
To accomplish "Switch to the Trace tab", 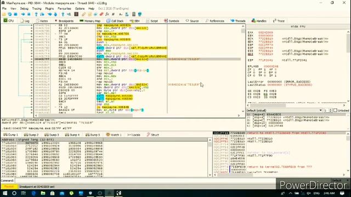I will pyautogui.click(x=279, y=21).
